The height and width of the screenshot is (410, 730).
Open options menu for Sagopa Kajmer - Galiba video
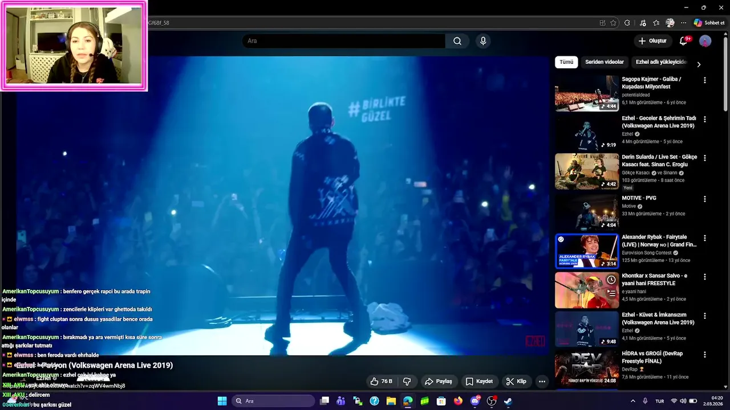[705, 80]
